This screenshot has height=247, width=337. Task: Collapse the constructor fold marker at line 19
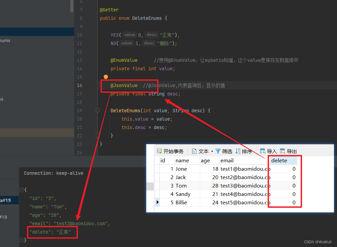[98, 111]
